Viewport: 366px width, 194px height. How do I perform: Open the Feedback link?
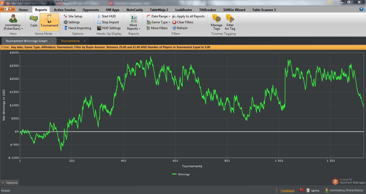(288, 191)
